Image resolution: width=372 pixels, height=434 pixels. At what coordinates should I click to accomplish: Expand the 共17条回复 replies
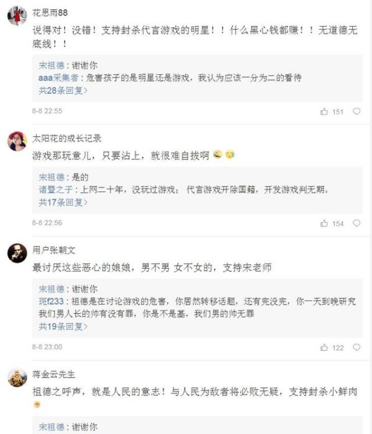coord(63,202)
